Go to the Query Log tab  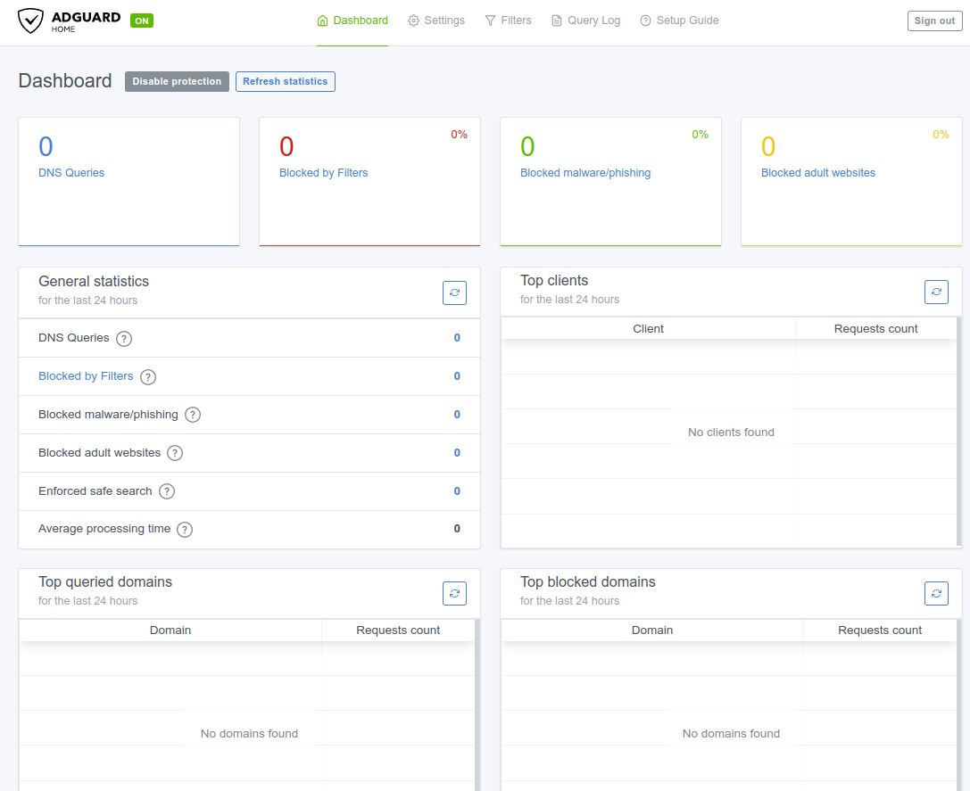pyautogui.click(x=585, y=21)
